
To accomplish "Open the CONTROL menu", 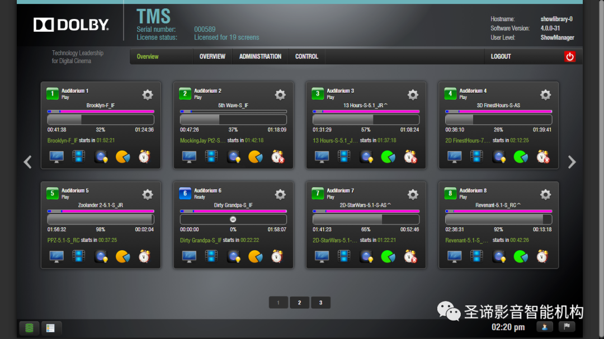I will [306, 56].
